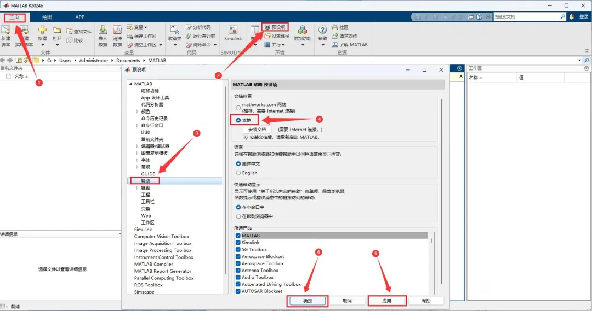Open 预设项 preferences from the ribbon

click(x=275, y=27)
